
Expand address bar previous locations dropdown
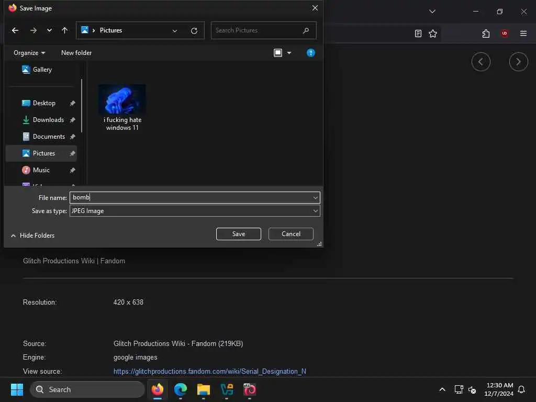click(175, 31)
